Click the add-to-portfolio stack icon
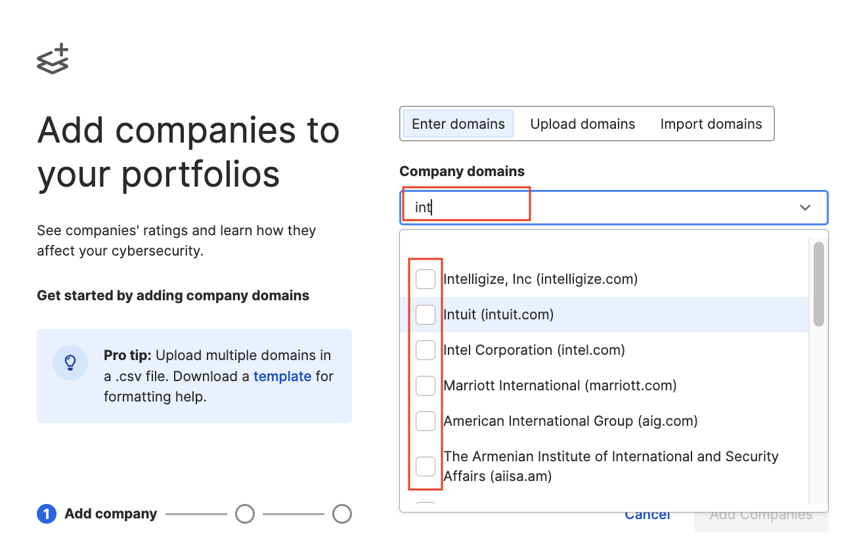 coord(53,59)
